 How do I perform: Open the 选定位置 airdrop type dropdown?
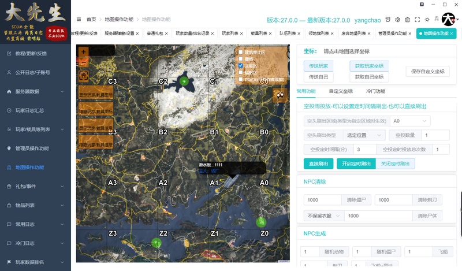pos(364,135)
